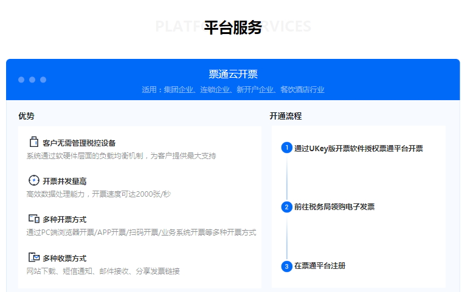Click the 多种收票方式 title
The width and height of the screenshot is (465, 292).
point(64,258)
